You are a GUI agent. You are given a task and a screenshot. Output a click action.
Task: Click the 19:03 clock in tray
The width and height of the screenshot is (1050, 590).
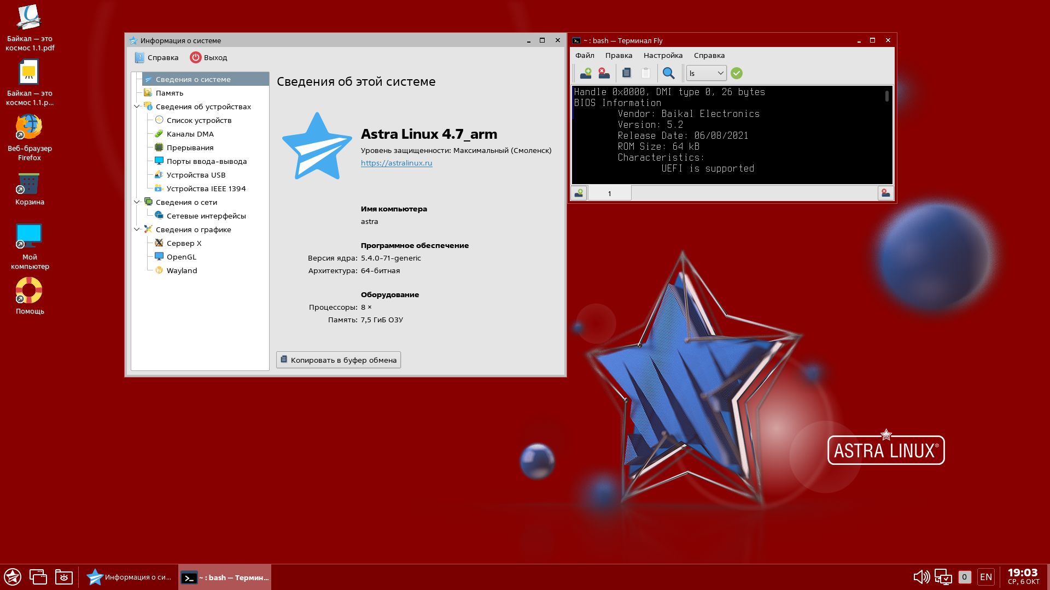point(1023,576)
